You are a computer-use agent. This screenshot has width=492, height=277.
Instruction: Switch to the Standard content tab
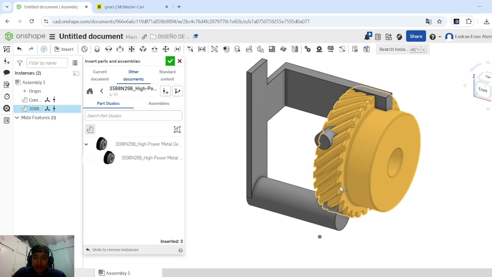coord(167,75)
